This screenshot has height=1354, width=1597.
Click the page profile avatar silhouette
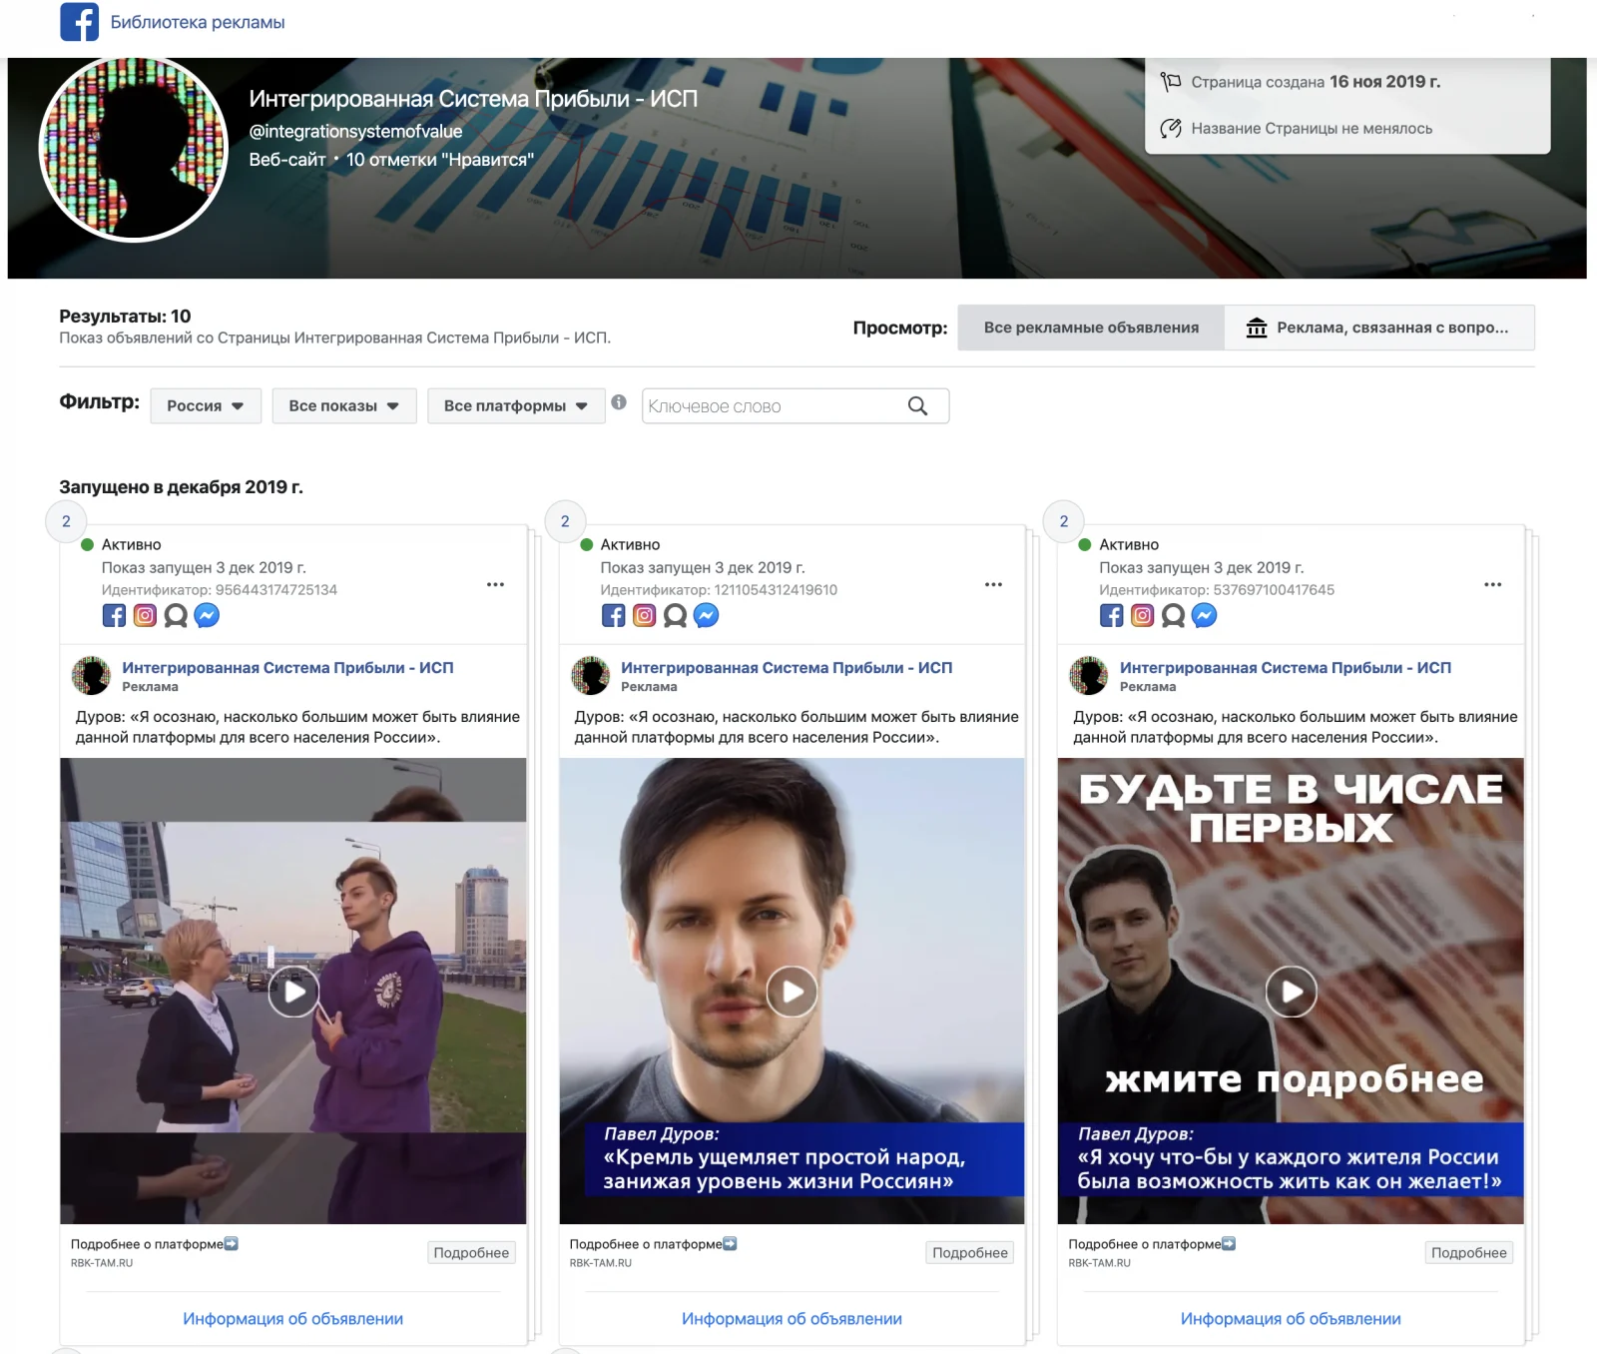134,149
